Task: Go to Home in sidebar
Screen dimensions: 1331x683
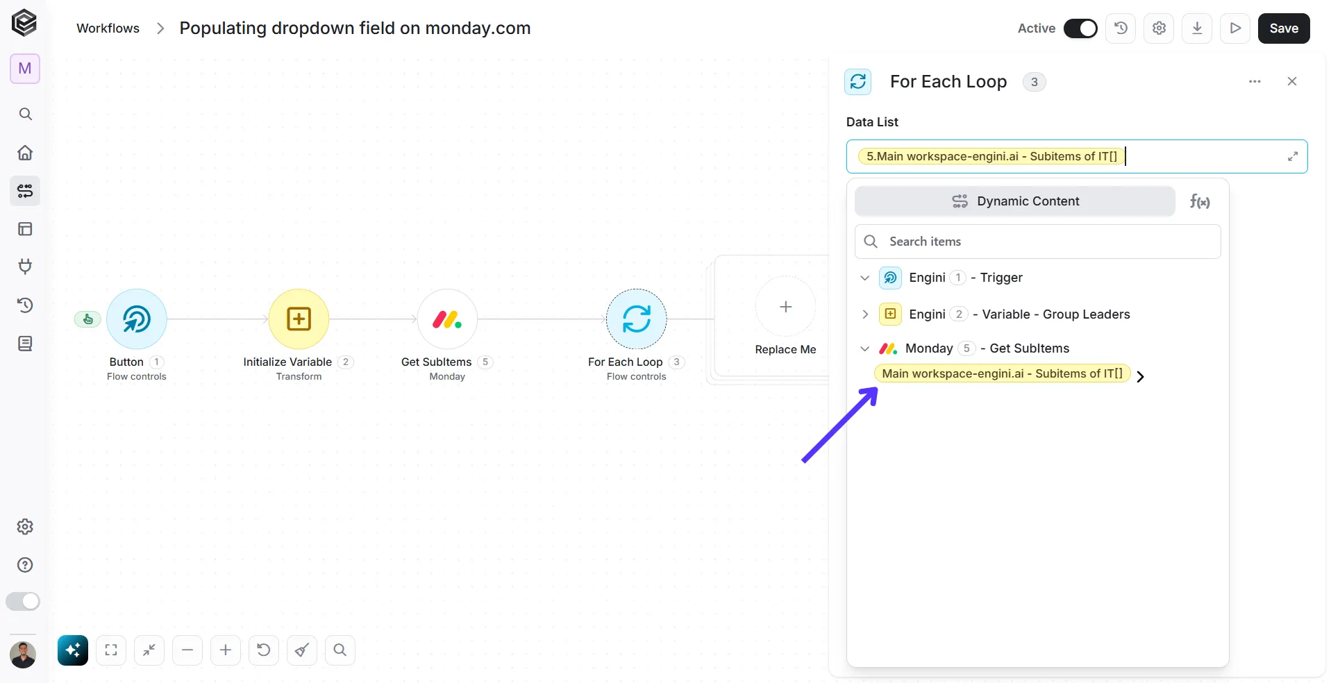Action: pyautogui.click(x=25, y=153)
